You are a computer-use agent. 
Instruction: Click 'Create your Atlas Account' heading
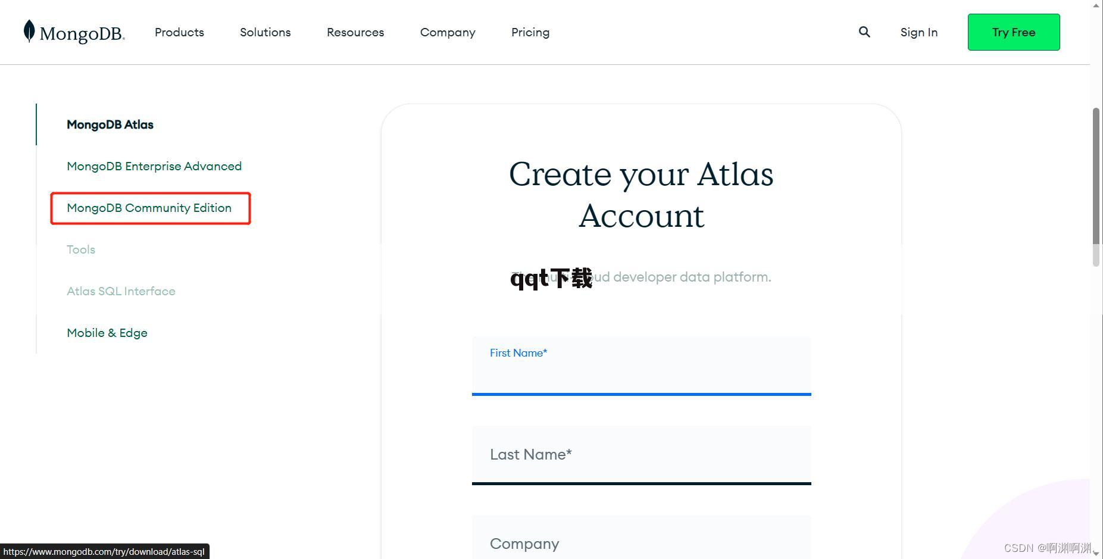click(x=641, y=195)
